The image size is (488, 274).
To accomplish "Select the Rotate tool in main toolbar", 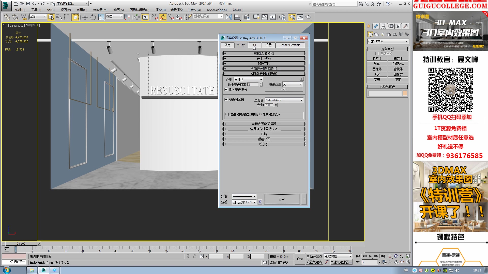I will (93, 17).
